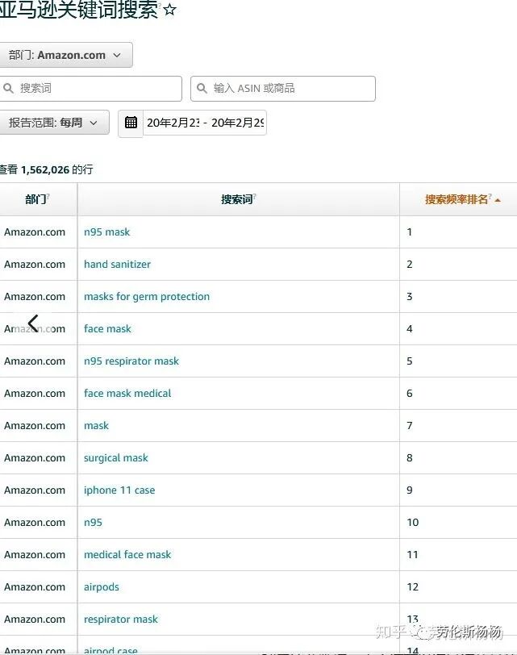Open the surgical mask search term
This screenshot has height=655, width=517.
(116, 458)
